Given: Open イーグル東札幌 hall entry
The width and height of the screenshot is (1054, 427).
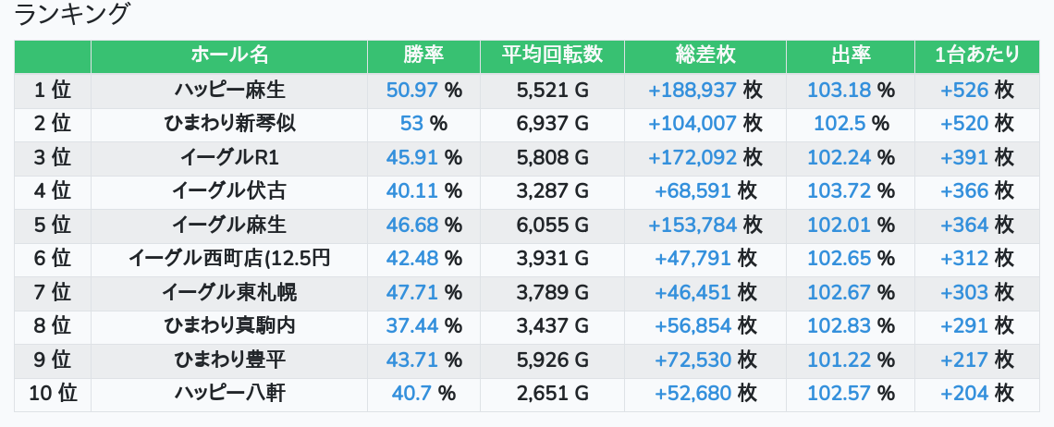Looking at the screenshot, I should (x=229, y=293).
